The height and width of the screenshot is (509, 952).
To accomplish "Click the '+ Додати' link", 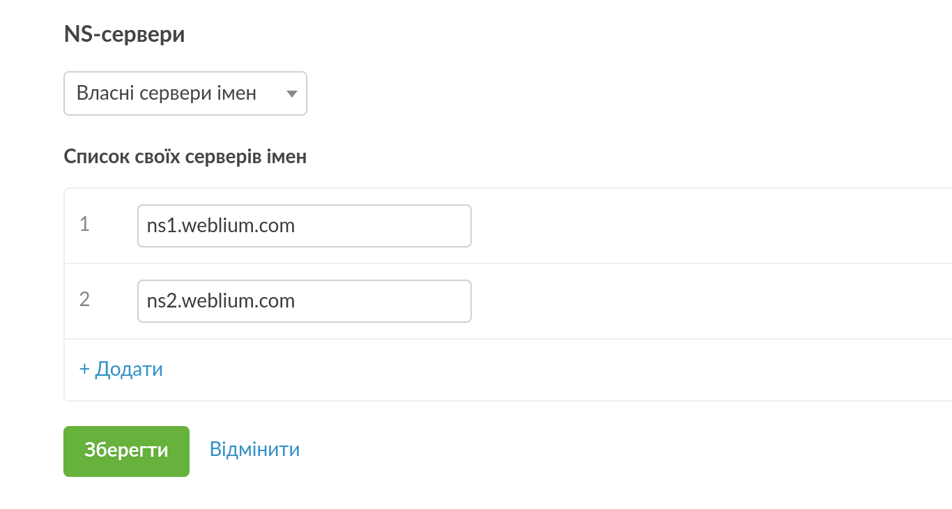I will (x=121, y=369).
